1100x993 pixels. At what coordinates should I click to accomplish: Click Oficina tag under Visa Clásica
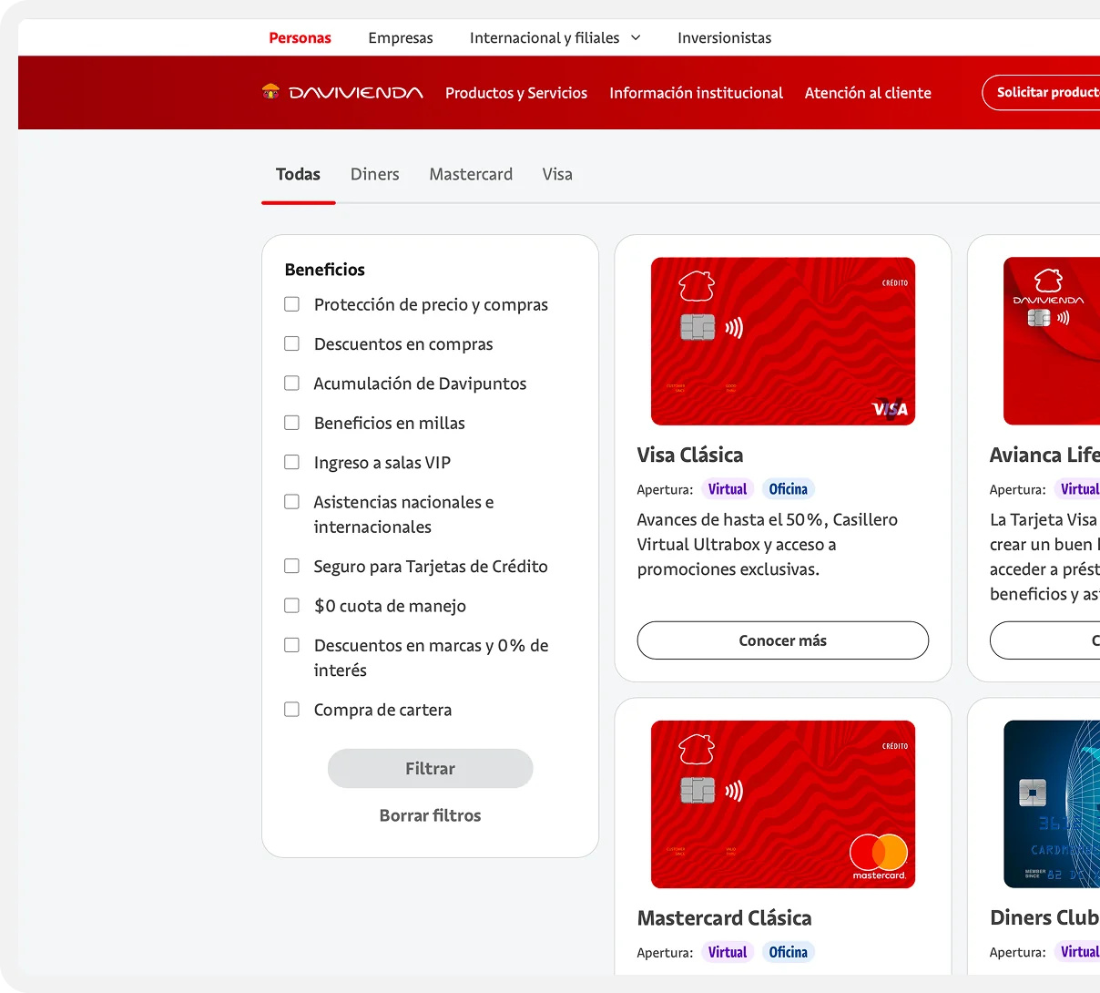788,489
